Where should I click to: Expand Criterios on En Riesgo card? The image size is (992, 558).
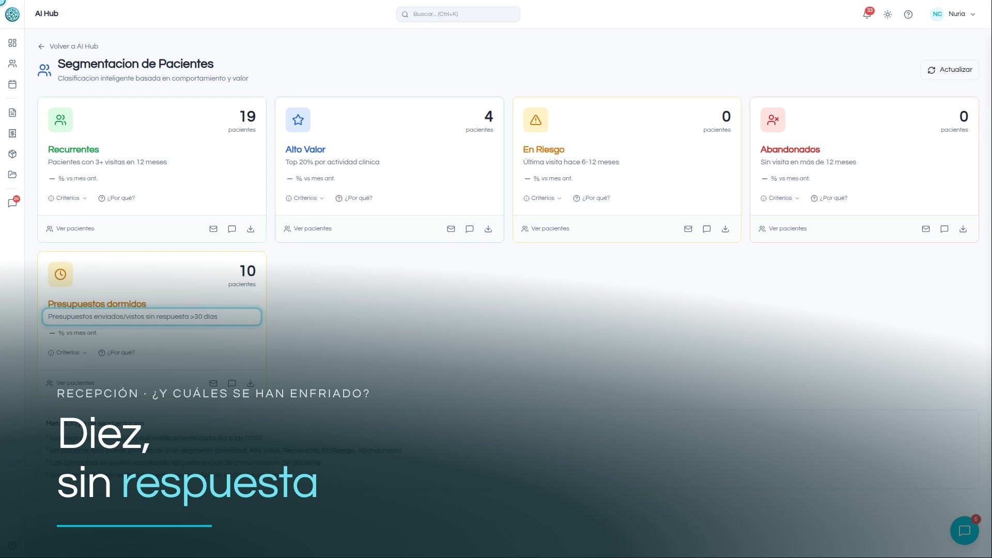click(542, 198)
